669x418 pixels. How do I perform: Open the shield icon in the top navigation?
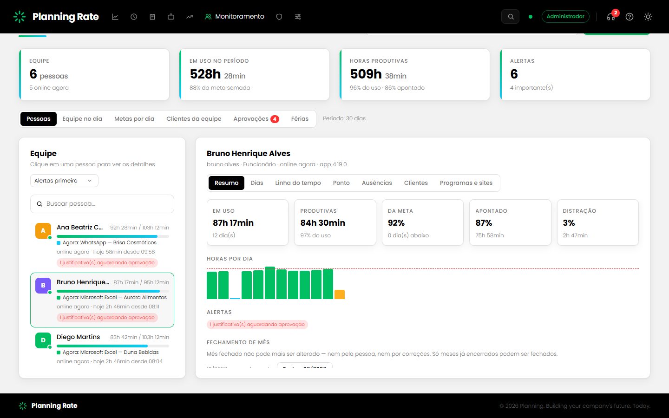[x=279, y=17]
